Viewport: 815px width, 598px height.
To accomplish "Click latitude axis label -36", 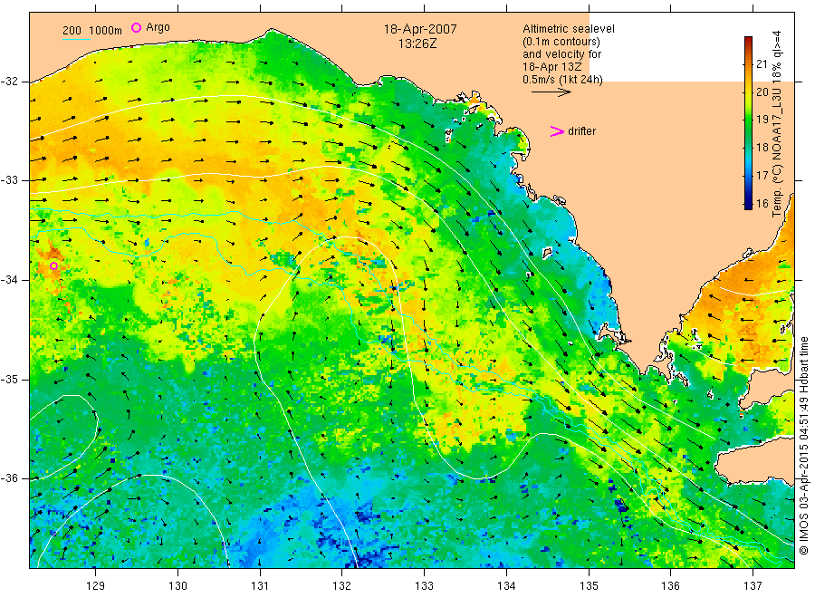I will tap(9, 478).
